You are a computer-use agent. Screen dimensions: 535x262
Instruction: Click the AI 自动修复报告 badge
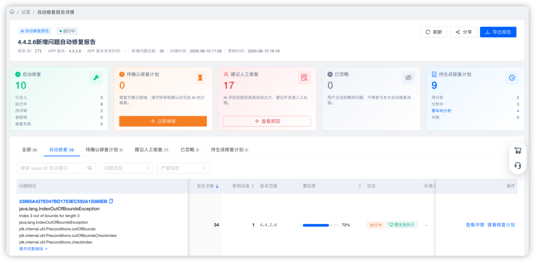35,31
